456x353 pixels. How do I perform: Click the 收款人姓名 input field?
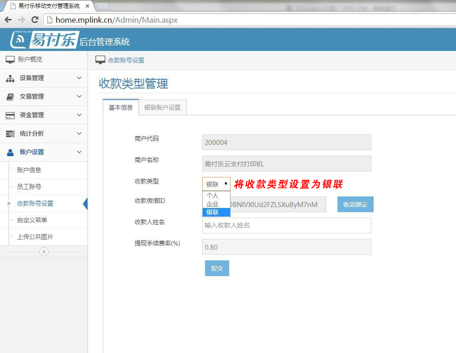point(287,226)
